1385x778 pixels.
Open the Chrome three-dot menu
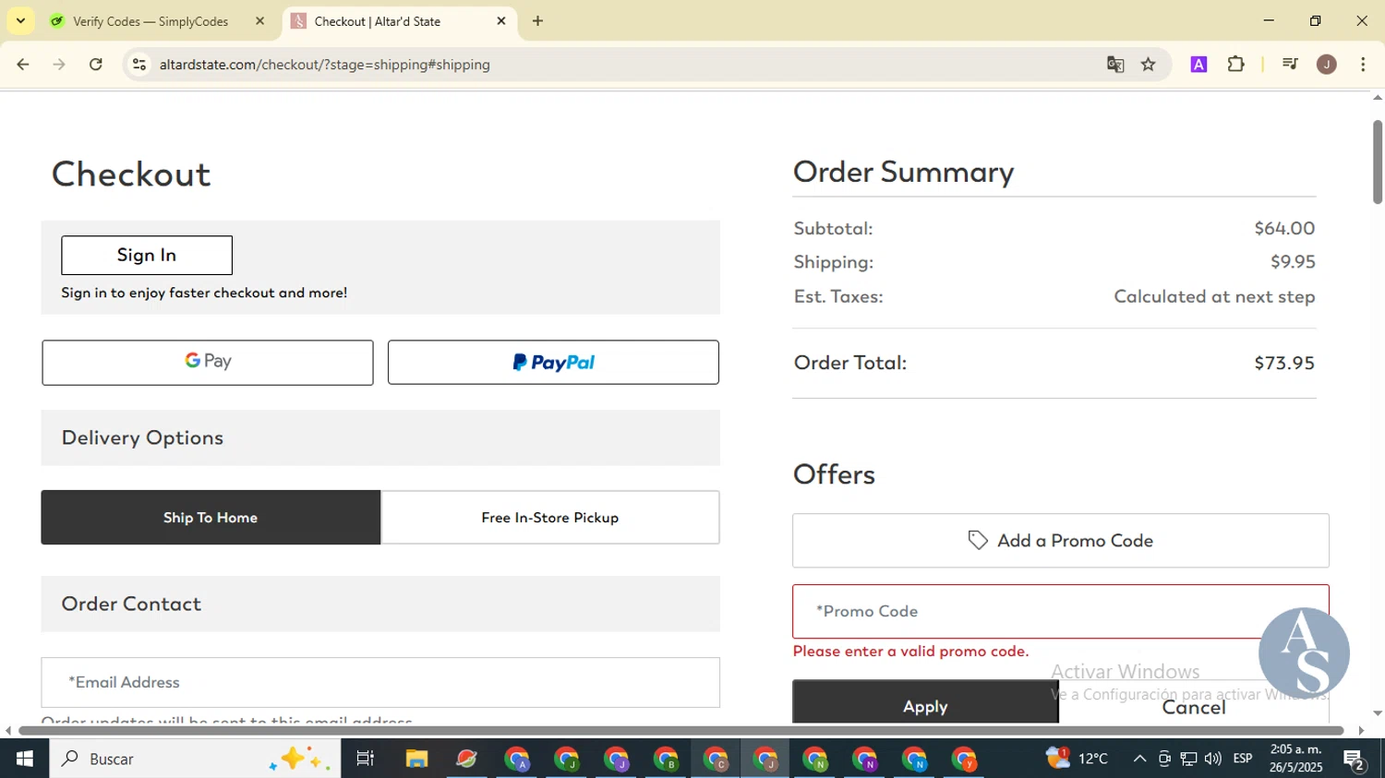(x=1363, y=65)
